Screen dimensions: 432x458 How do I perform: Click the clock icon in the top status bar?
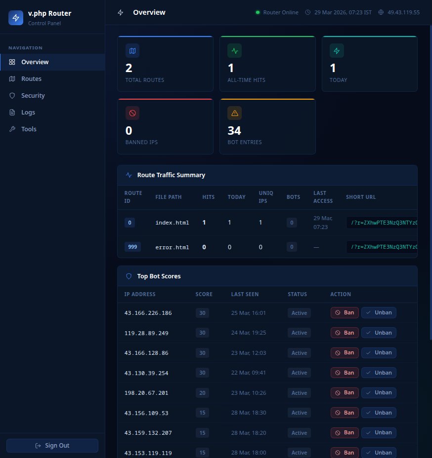click(x=307, y=12)
